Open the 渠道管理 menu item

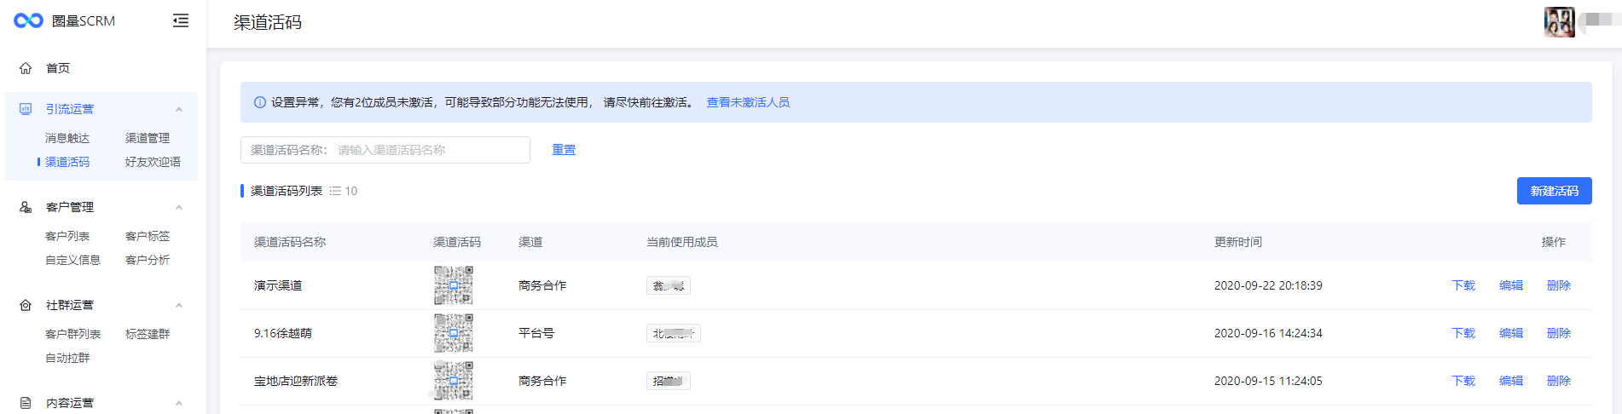[x=148, y=138]
